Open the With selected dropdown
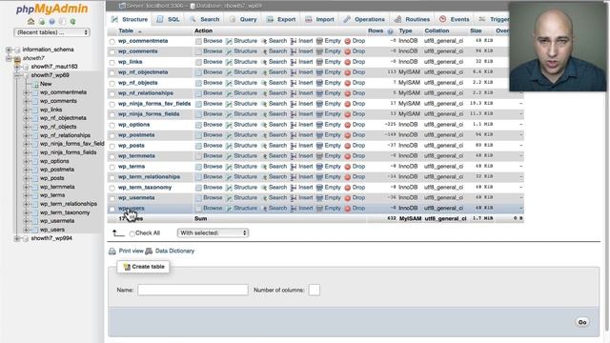The image size is (610, 343). click(213, 232)
